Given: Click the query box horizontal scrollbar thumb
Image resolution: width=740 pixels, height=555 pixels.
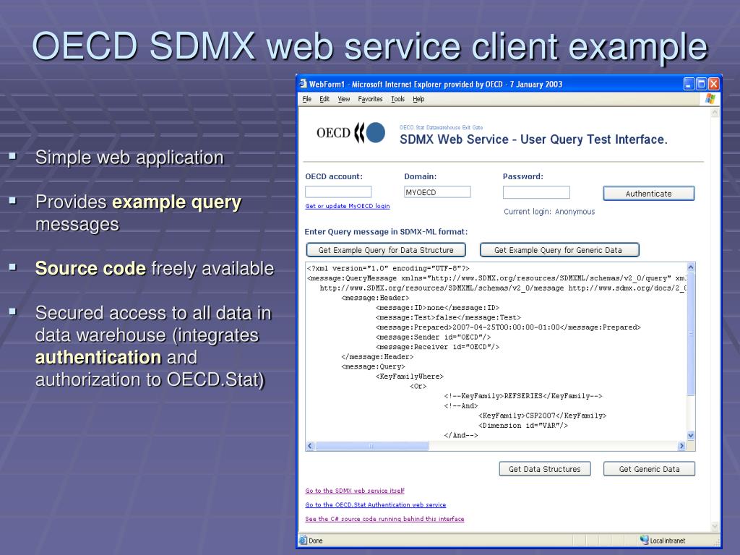Looking at the screenshot, I should coord(372,446).
